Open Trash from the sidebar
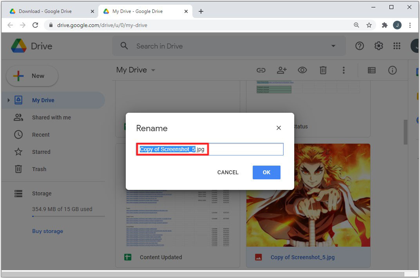 point(39,169)
